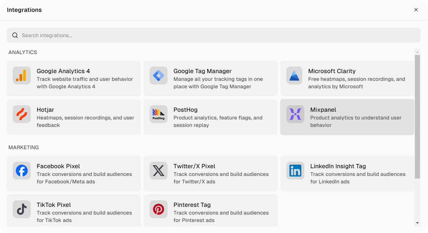
Task: Click 'for Pinterest ads' description text
Action: coord(194,221)
